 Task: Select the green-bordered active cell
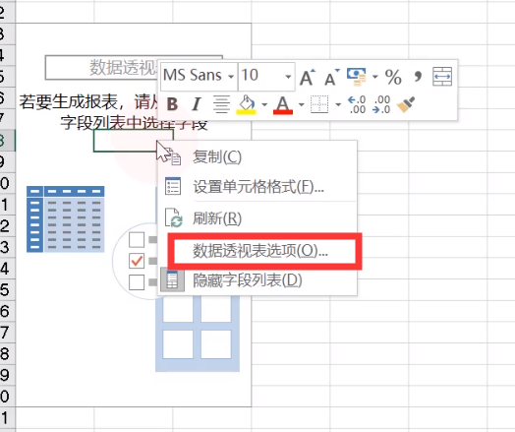click(134, 141)
